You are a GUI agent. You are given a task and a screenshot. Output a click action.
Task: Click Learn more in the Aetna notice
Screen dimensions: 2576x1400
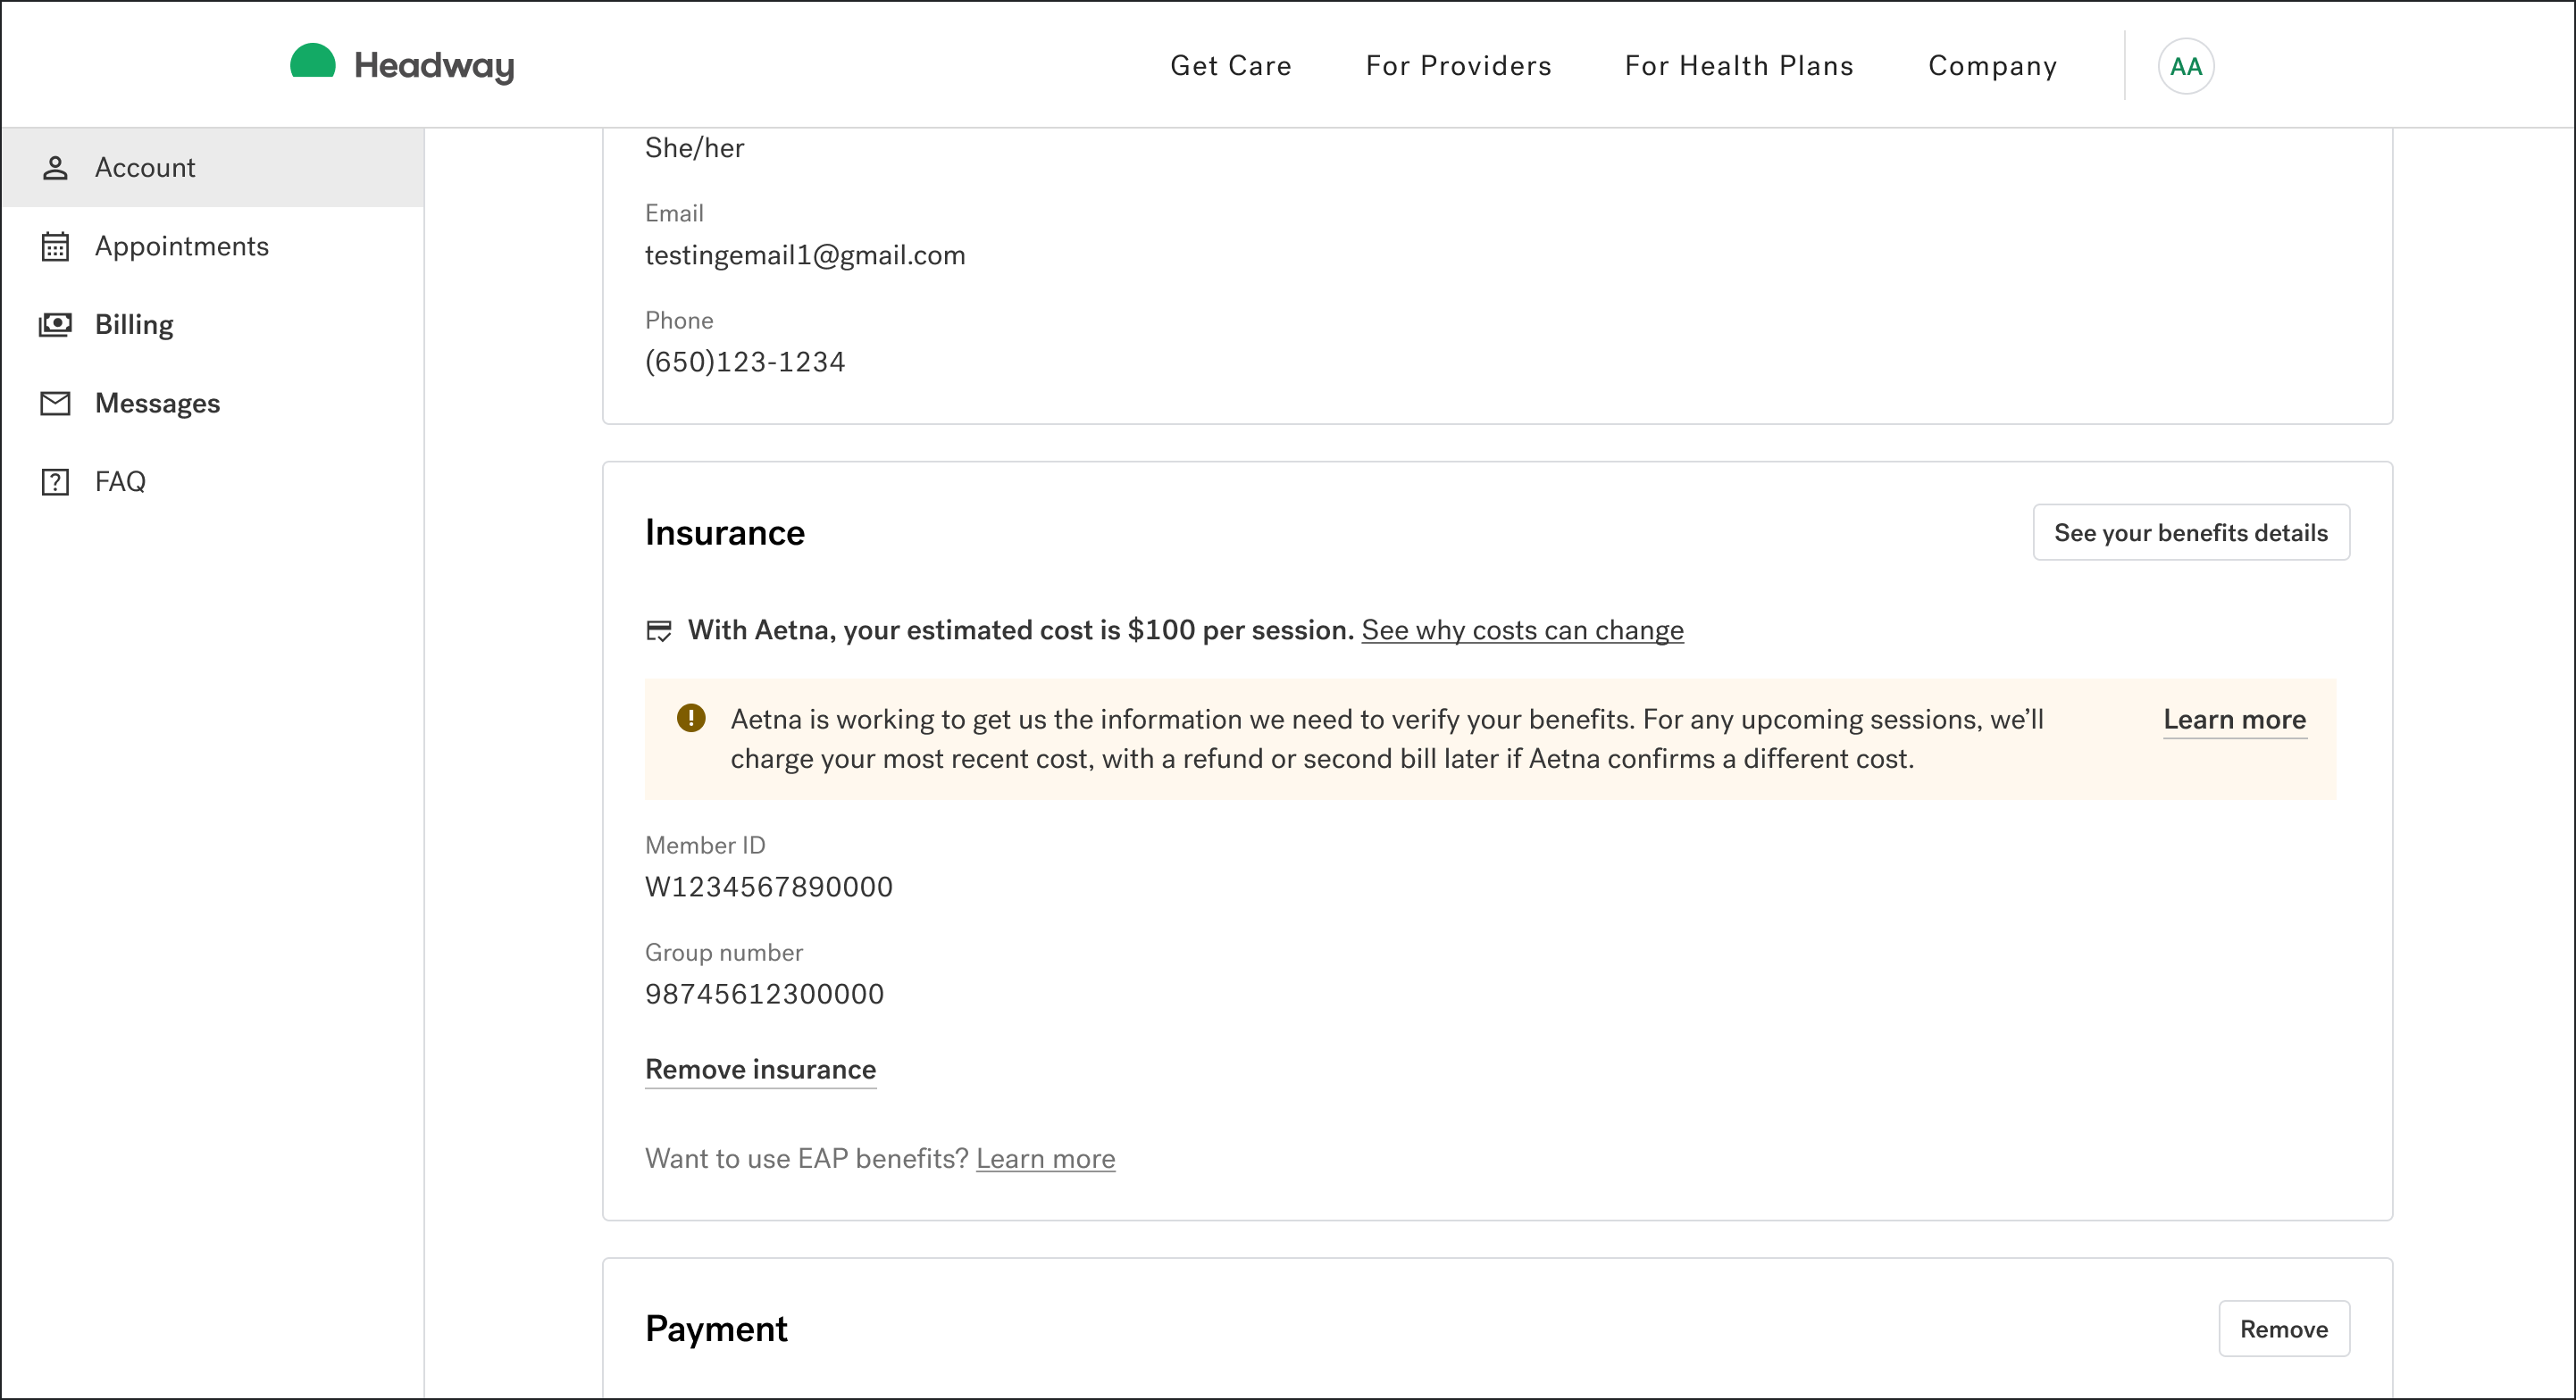(2234, 720)
